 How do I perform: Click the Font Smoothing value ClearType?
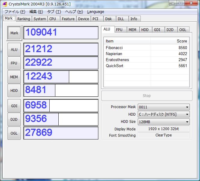coord(164,135)
